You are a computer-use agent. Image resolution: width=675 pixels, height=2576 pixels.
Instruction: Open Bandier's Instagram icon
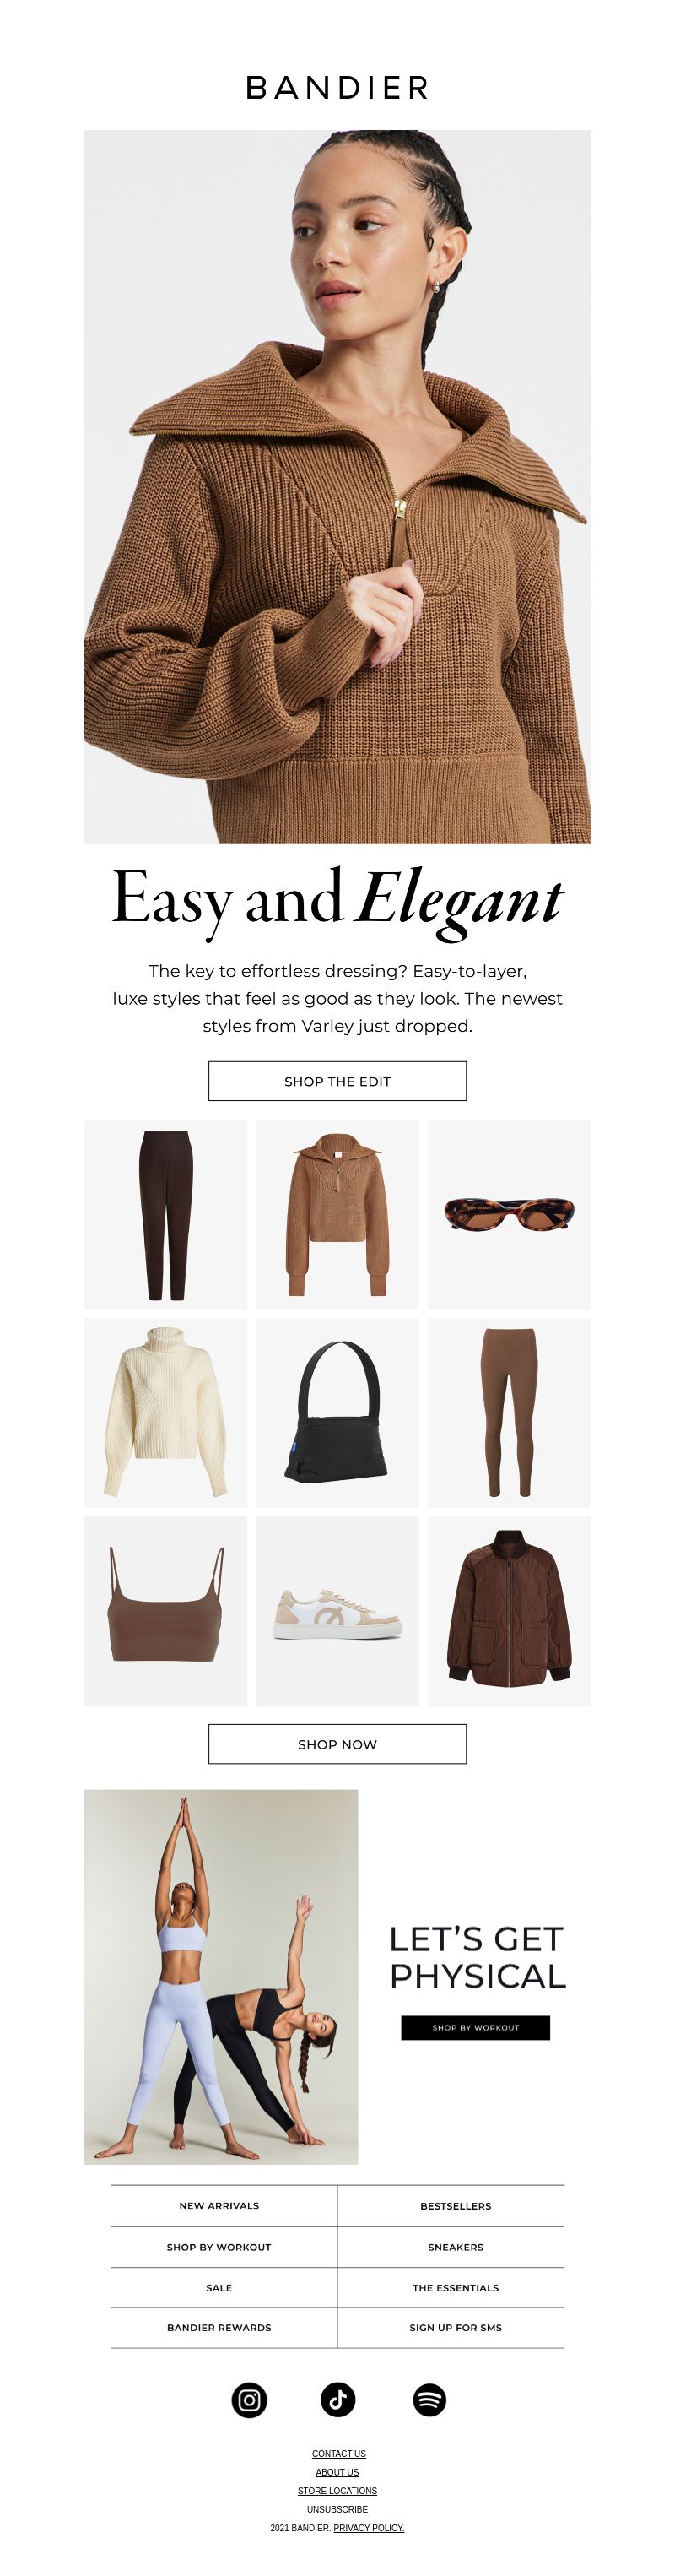(x=249, y=2399)
